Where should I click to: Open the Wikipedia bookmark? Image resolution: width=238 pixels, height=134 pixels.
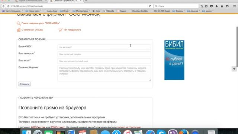coord(109,11)
